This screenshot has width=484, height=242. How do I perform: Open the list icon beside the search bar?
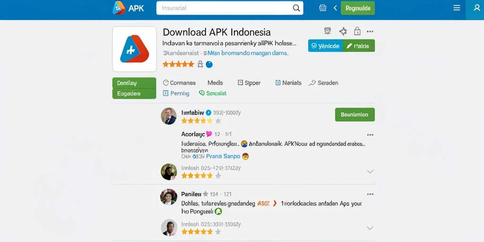322,8
